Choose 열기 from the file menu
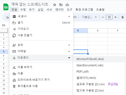Image resolution: width=126 pixels, height=95 pixels. tap(42, 23)
